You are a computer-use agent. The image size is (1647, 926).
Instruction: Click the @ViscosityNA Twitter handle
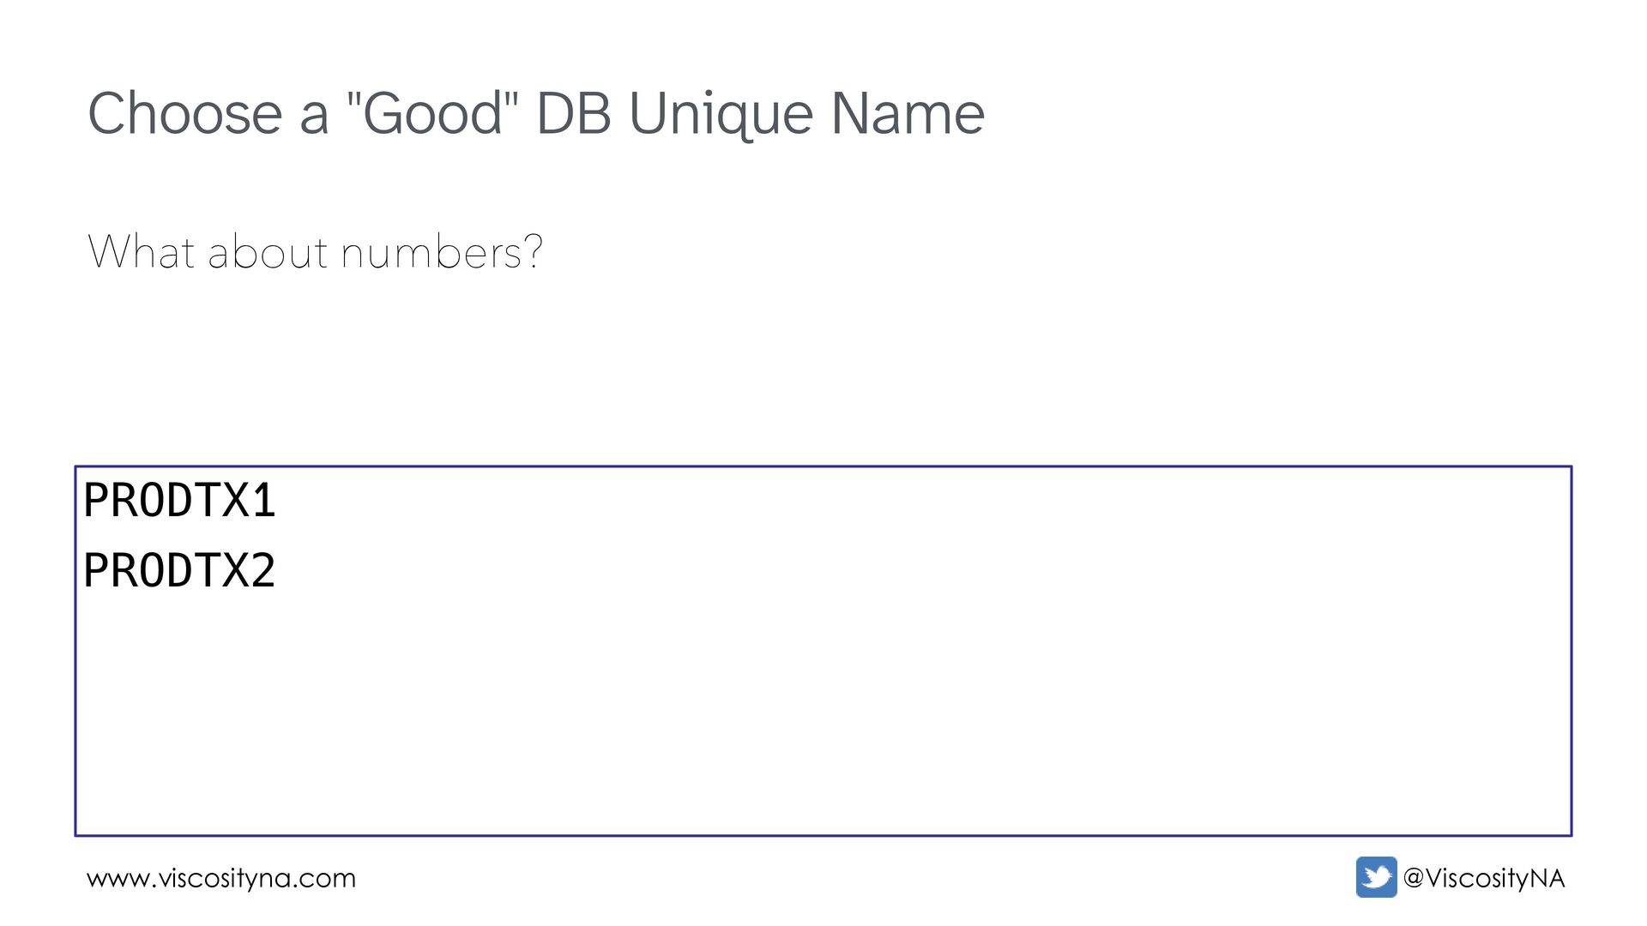[1484, 878]
